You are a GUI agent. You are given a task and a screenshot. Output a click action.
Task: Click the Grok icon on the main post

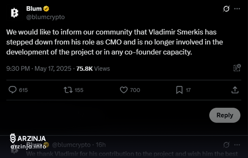(226, 9)
